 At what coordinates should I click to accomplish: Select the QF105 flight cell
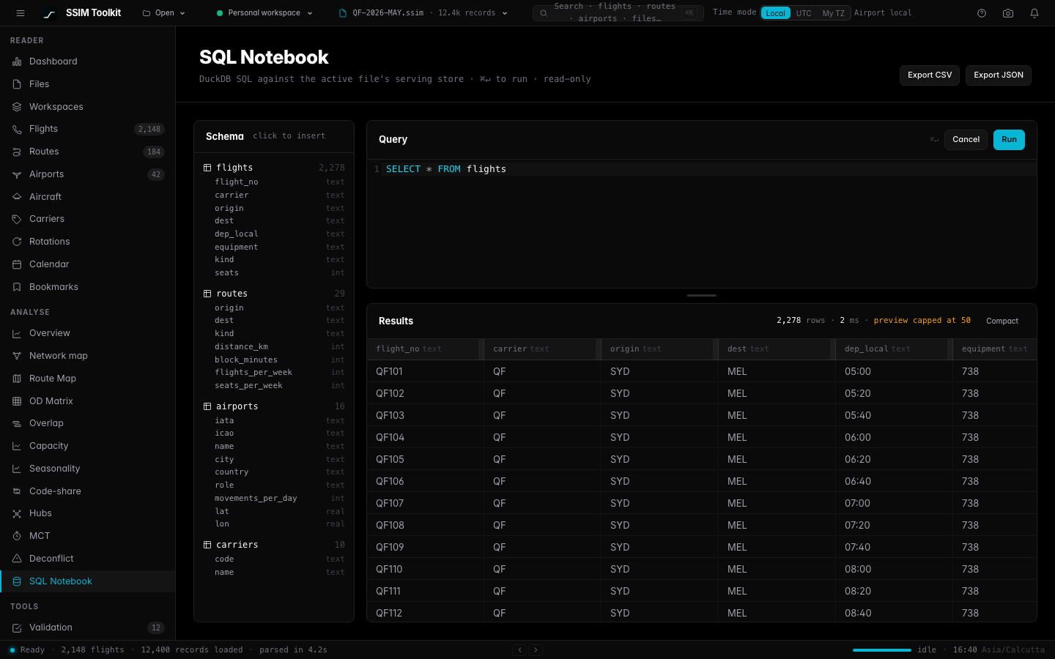pyautogui.click(x=425, y=459)
